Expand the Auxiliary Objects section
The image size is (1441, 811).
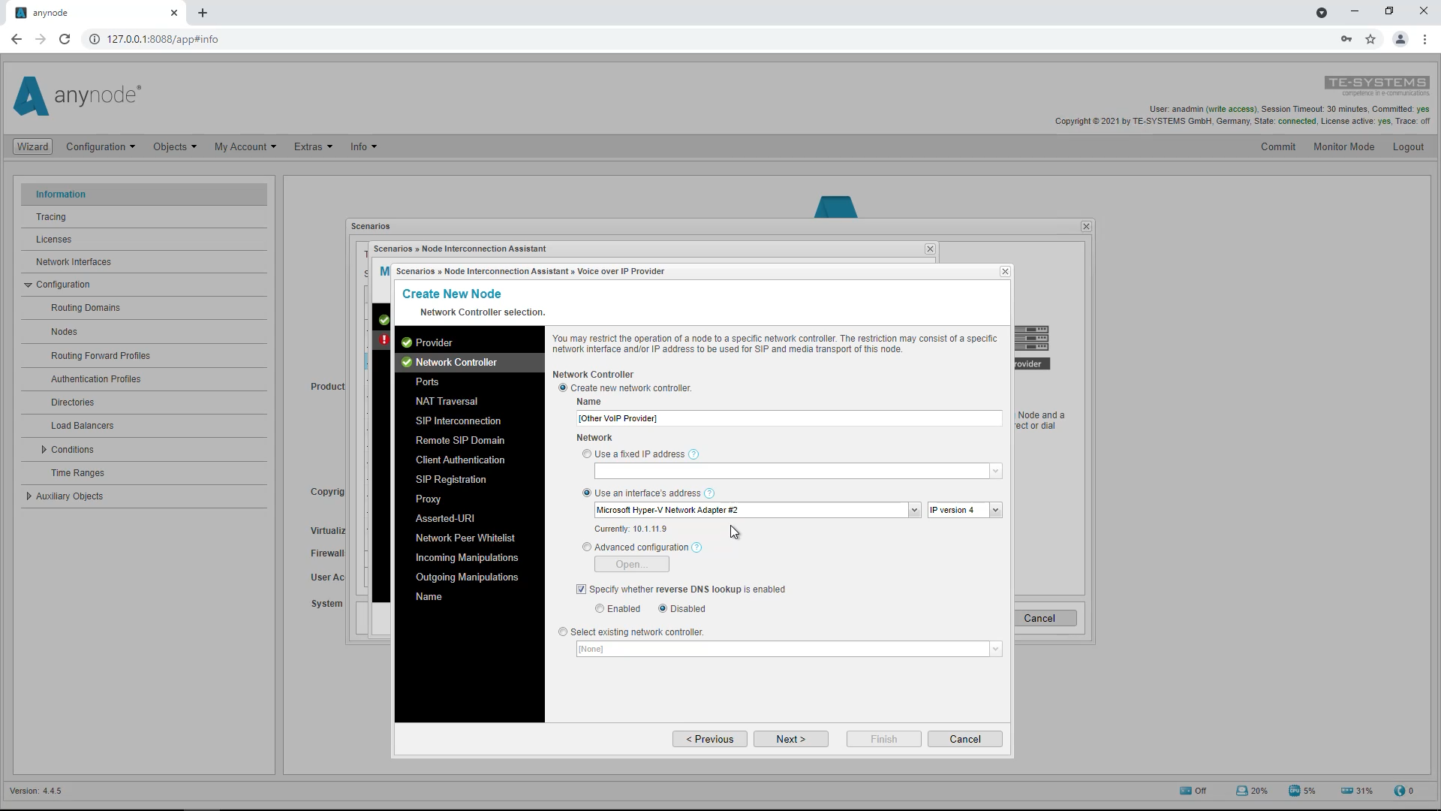click(29, 496)
